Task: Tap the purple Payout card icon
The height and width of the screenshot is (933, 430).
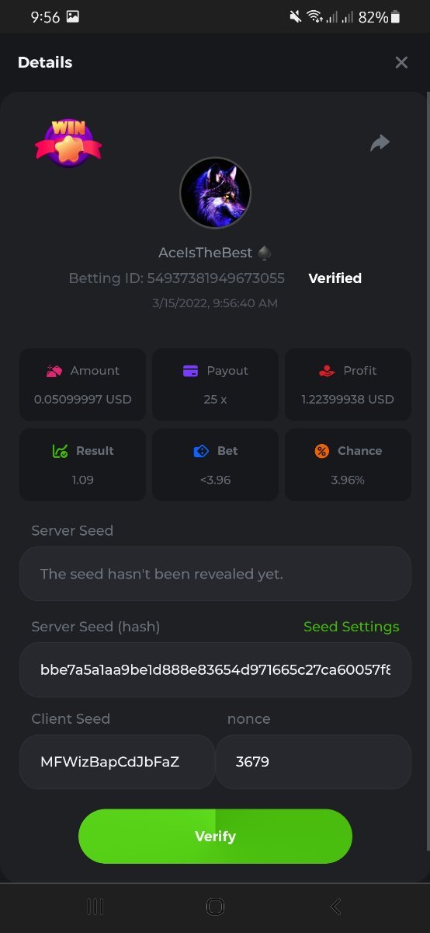Action: (x=190, y=371)
